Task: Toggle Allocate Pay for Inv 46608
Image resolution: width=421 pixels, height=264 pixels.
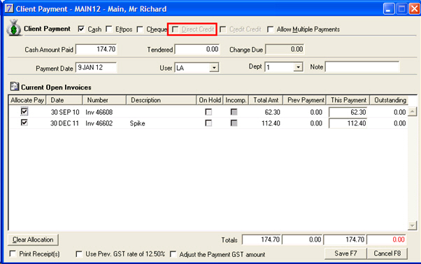Action: [24, 111]
